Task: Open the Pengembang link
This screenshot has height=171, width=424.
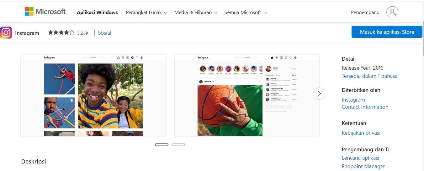Action: pos(365,13)
